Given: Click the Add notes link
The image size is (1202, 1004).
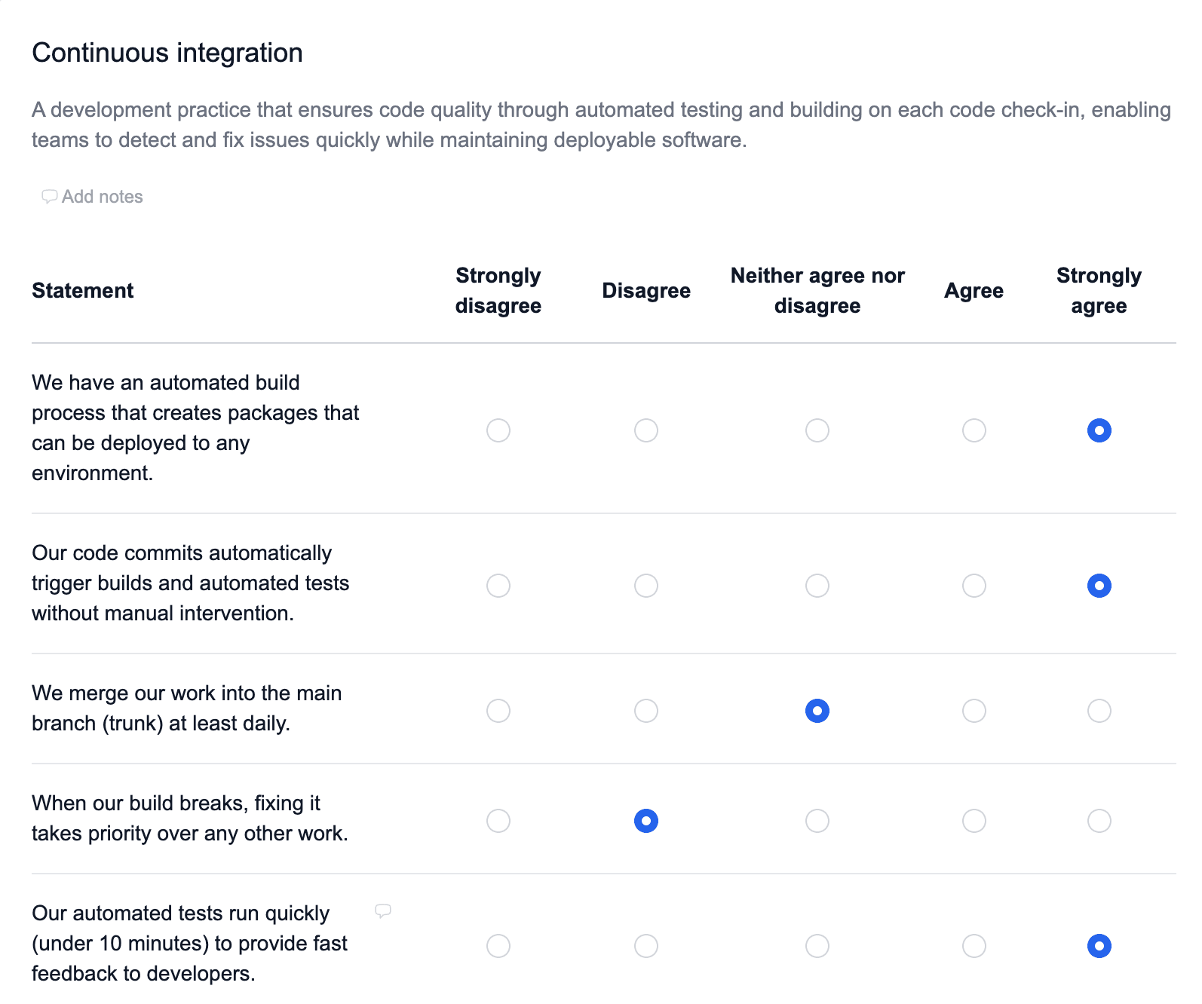Looking at the screenshot, I should 93,197.
